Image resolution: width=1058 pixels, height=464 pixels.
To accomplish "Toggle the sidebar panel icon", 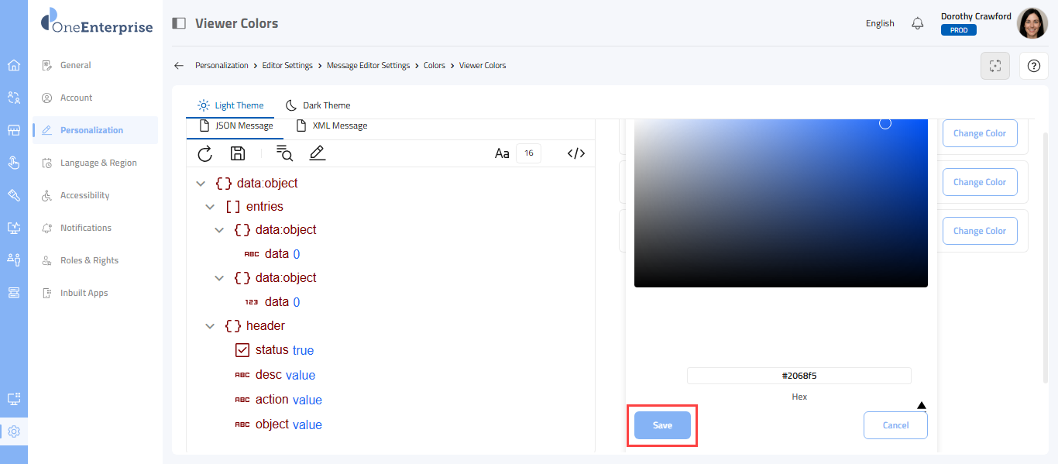I will pos(179,23).
